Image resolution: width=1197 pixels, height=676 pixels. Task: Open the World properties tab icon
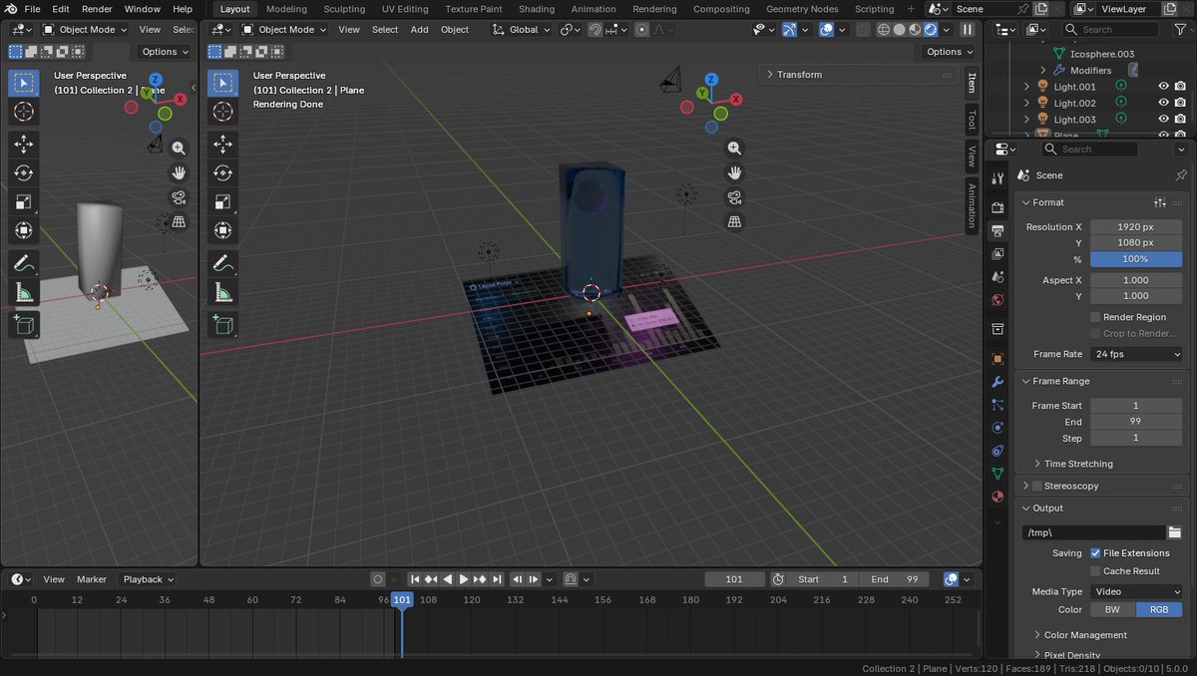(997, 300)
